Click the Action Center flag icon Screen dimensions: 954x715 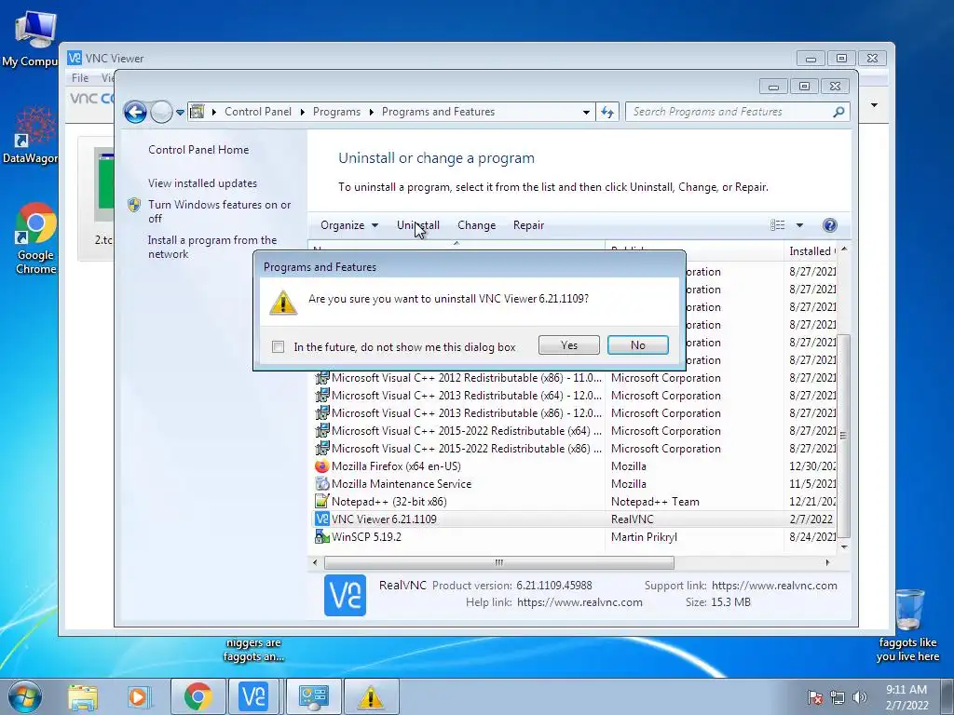pyautogui.click(x=814, y=697)
